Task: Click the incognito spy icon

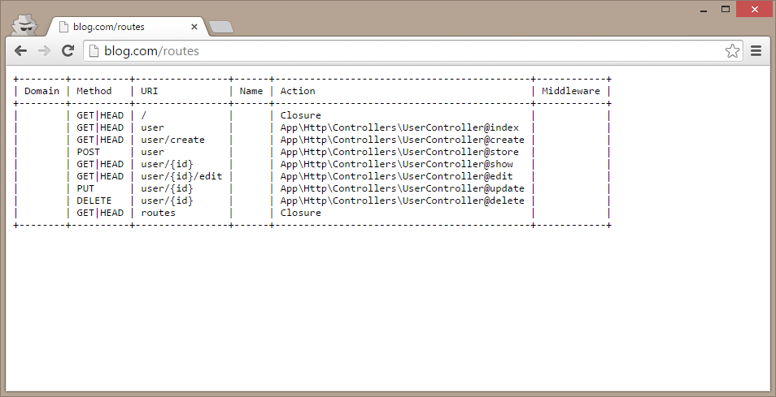Action: tap(28, 24)
